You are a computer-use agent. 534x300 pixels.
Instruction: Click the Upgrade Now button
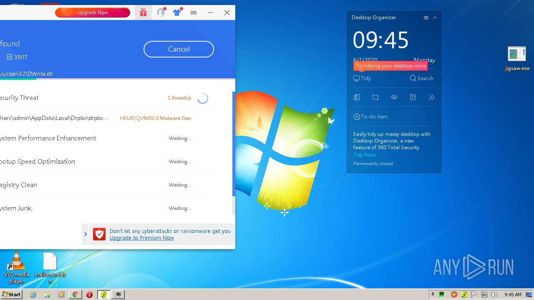pyautogui.click(x=93, y=12)
